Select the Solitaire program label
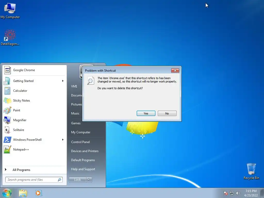The image size is (264, 198). click(x=19, y=130)
